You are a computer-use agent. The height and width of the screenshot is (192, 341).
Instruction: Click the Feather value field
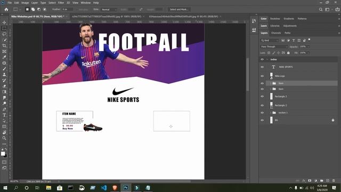68,10
